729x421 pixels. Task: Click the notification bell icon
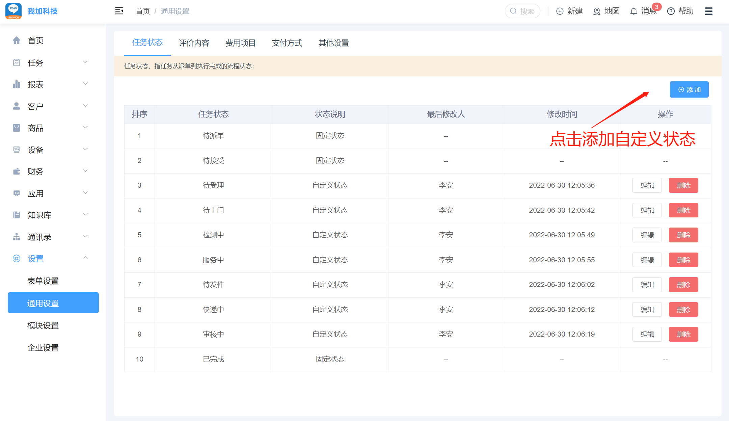633,11
